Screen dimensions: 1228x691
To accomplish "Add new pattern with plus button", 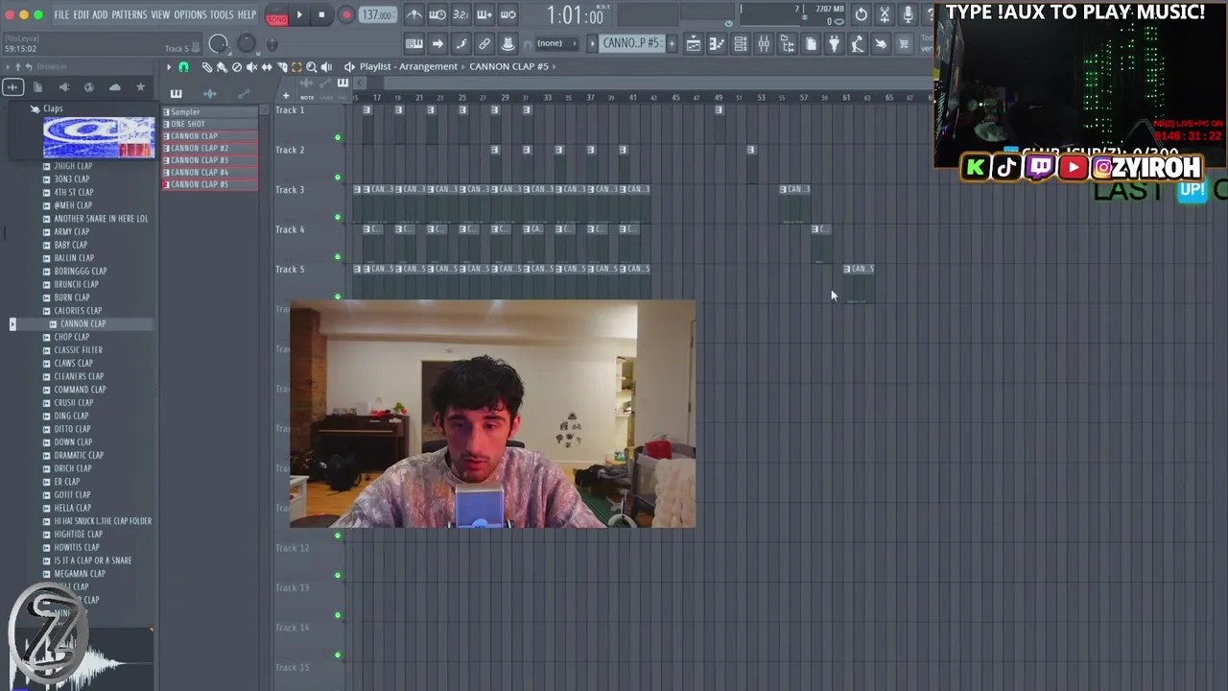I will pyautogui.click(x=672, y=43).
